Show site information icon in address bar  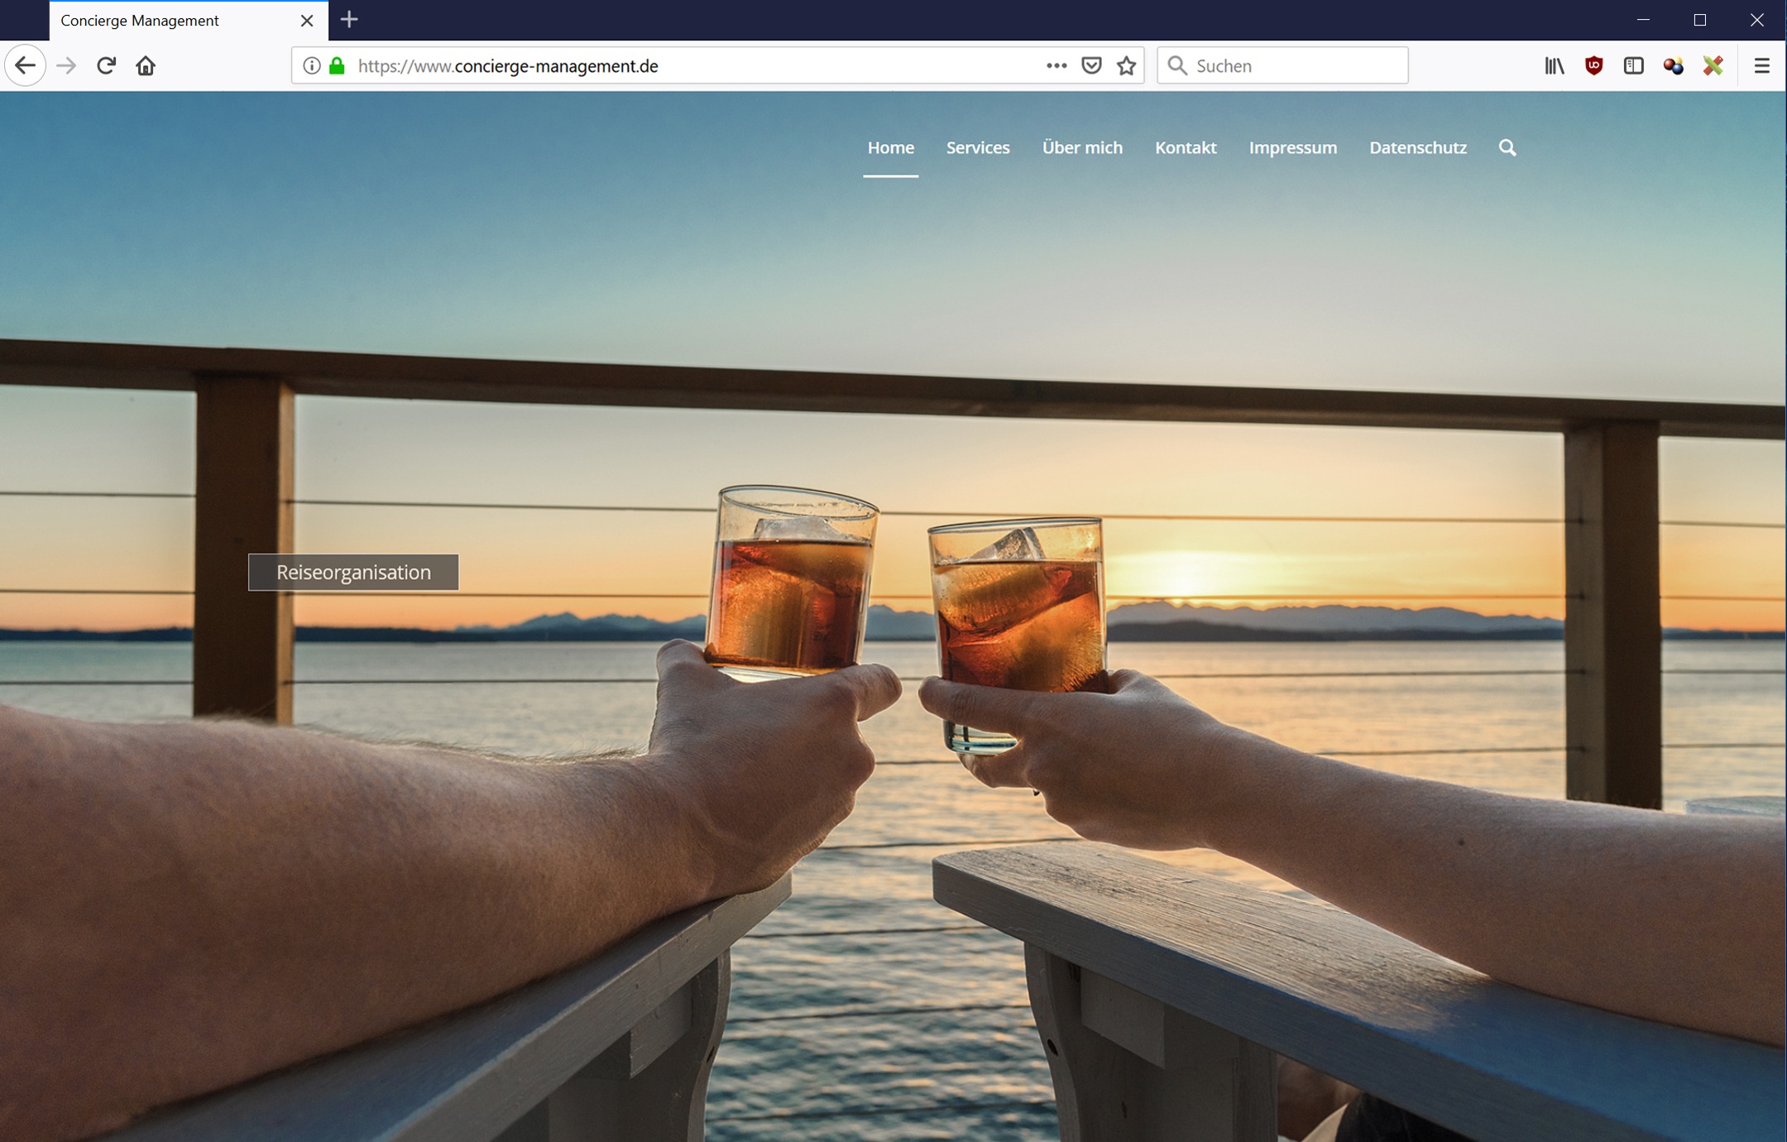tap(311, 65)
